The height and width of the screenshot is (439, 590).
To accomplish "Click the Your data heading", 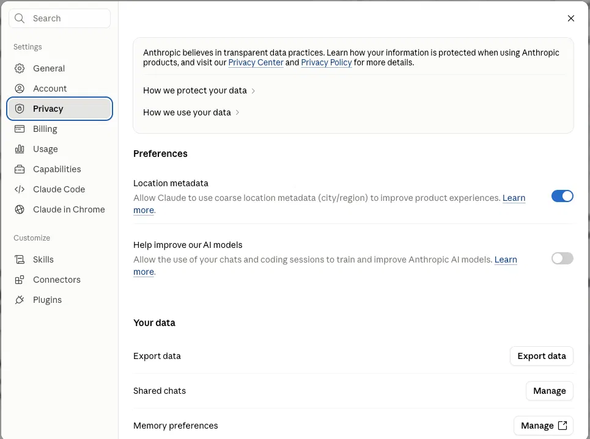I will coord(154,323).
